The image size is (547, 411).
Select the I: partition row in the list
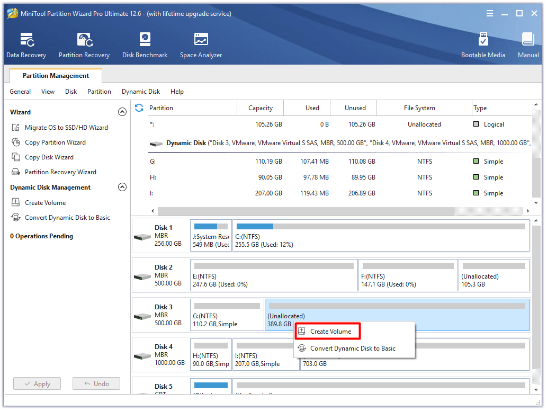point(339,193)
